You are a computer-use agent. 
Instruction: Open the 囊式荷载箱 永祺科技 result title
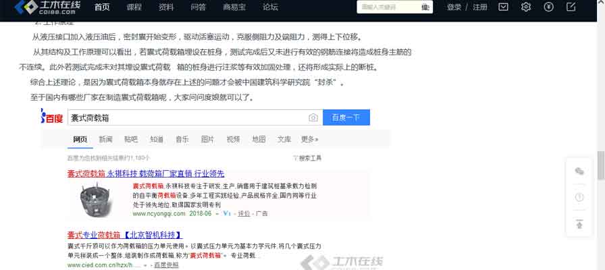coord(146,173)
